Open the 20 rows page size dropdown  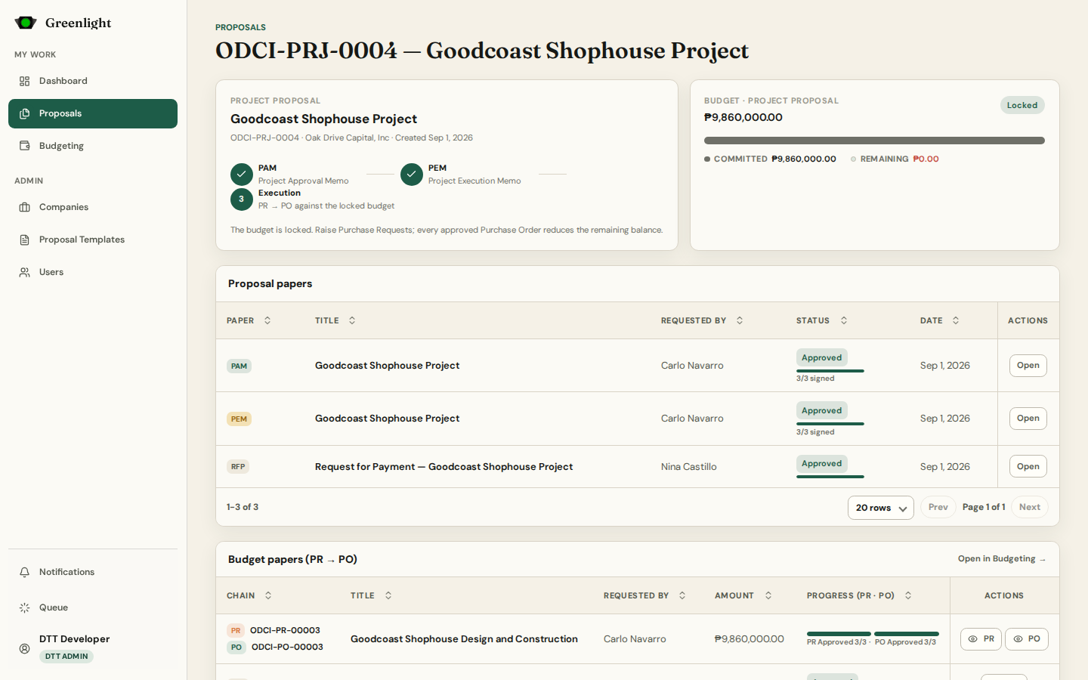pos(881,508)
